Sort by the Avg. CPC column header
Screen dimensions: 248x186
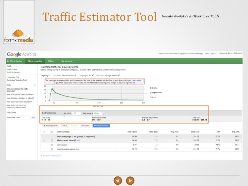coord(236,132)
